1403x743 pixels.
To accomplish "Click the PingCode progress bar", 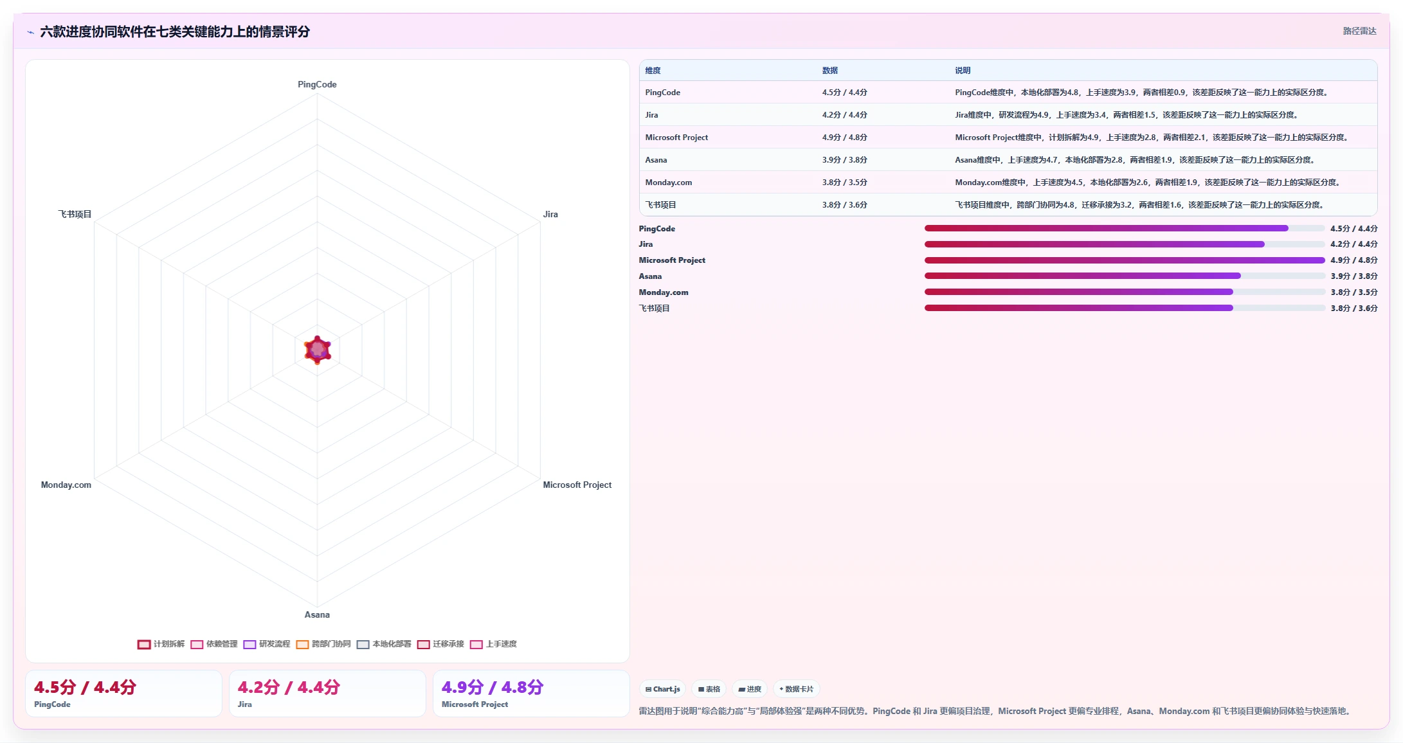I will 1125,228.
